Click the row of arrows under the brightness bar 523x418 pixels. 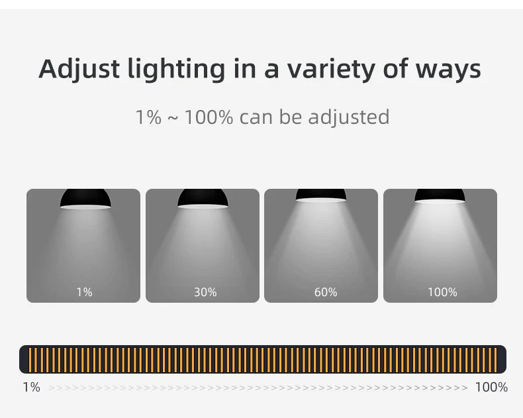point(258,388)
